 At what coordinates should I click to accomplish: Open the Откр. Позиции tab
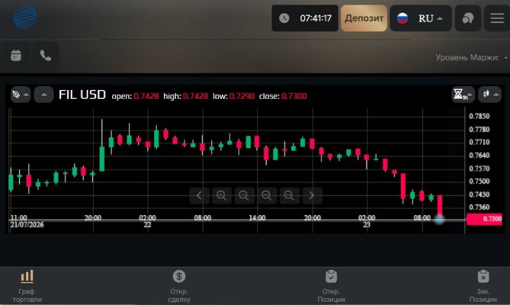point(331,286)
